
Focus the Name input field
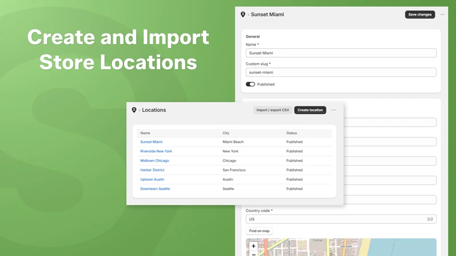[341, 53]
